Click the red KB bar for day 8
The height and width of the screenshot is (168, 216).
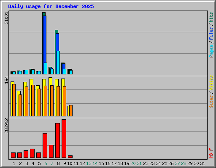[57, 140]
